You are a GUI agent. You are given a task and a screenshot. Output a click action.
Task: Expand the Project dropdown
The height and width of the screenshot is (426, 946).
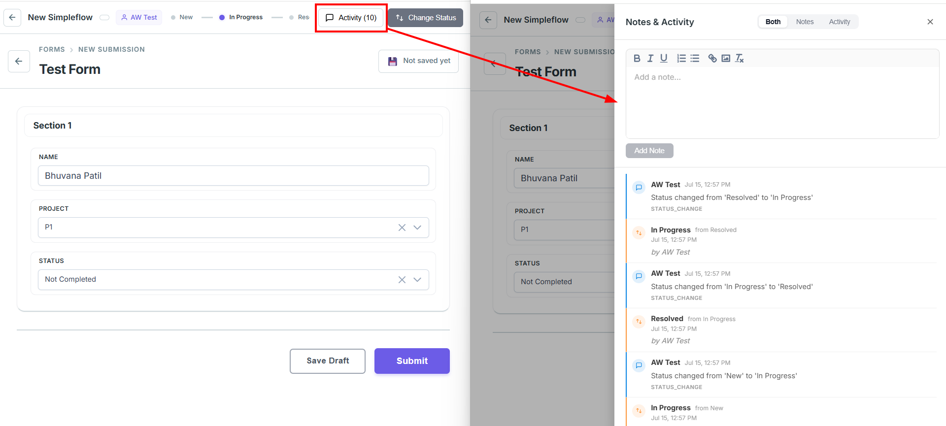coord(417,227)
